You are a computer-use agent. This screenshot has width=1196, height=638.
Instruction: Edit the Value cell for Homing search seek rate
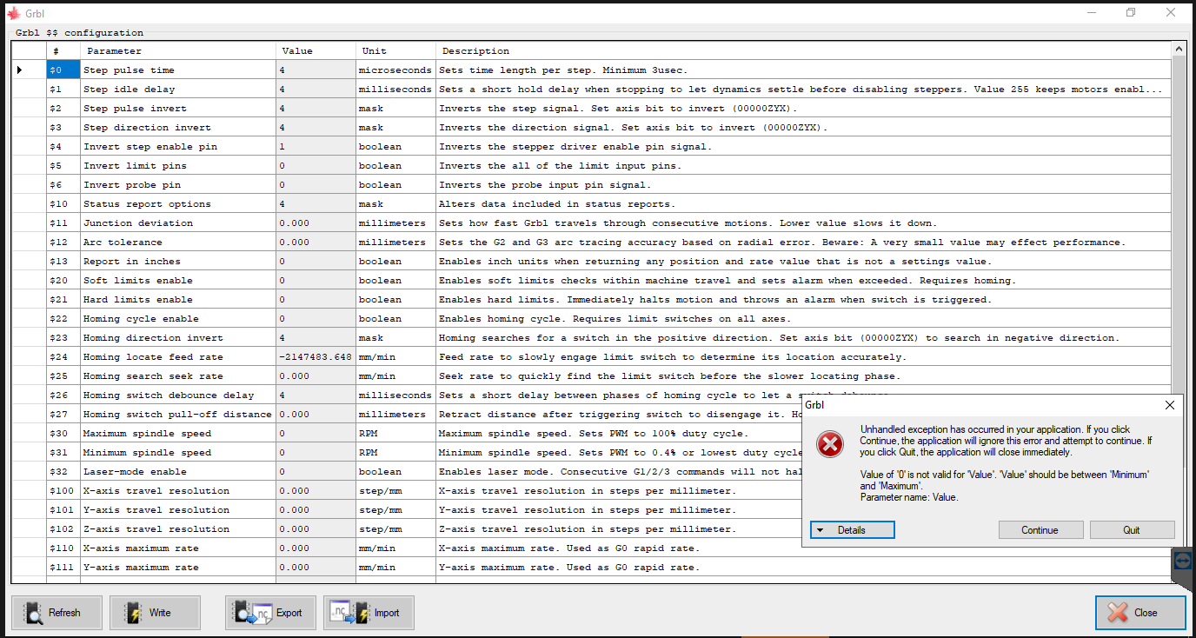click(x=316, y=376)
